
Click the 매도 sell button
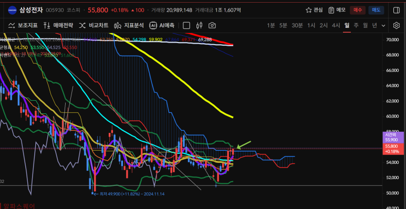point(376,10)
